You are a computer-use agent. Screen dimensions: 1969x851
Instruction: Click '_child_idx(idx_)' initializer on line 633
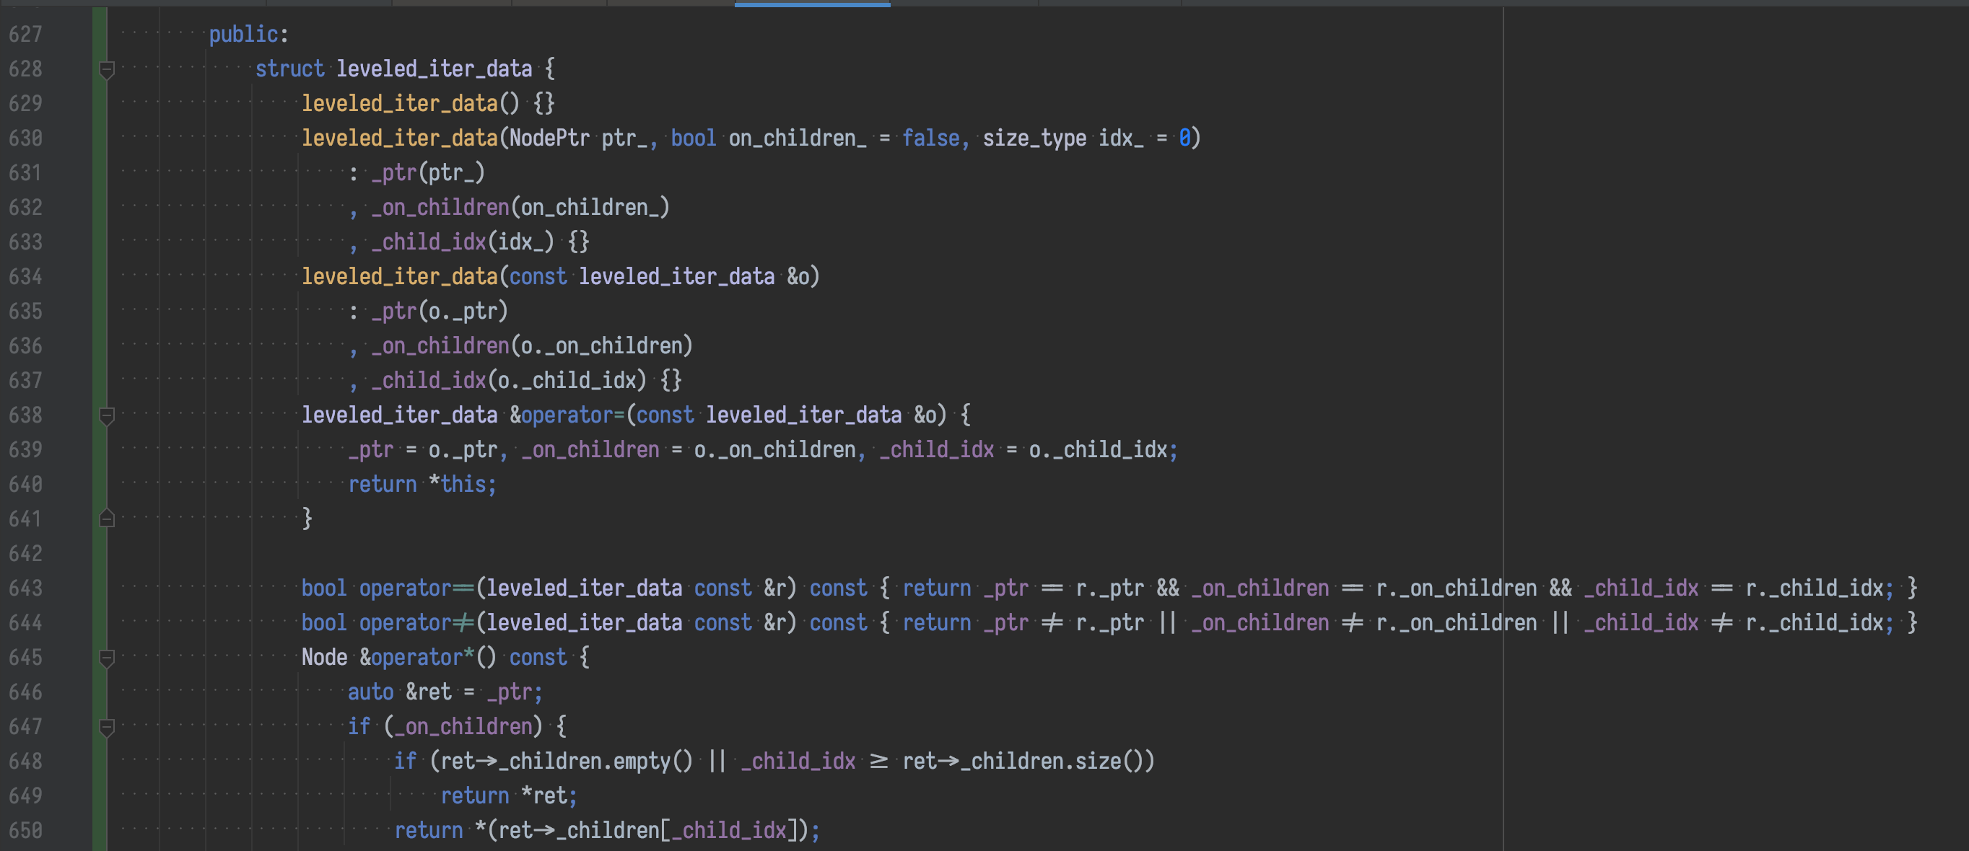[462, 242]
